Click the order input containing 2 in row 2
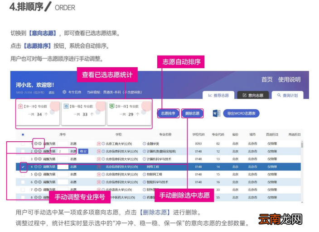The height and width of the screenshot is (232, 319). pos(63,151)
